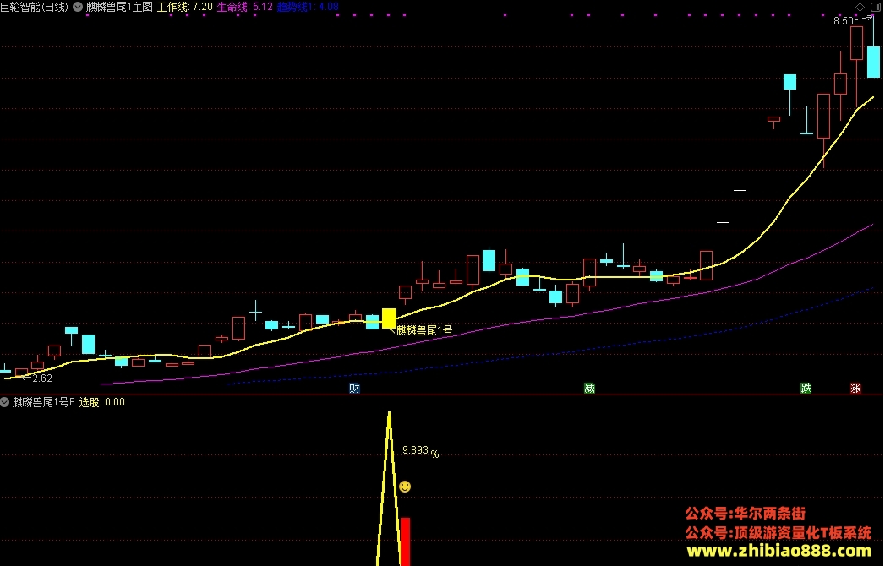Open the 麒麟兽尾1号F sub-chart dropdown arrow

[x=4, y=402]
